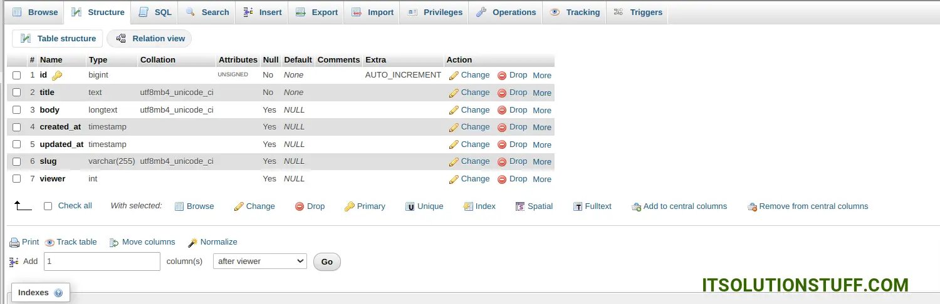Enable the Check all checkbox
This screenshot has height=304, width=940.
tap(48, 206)
